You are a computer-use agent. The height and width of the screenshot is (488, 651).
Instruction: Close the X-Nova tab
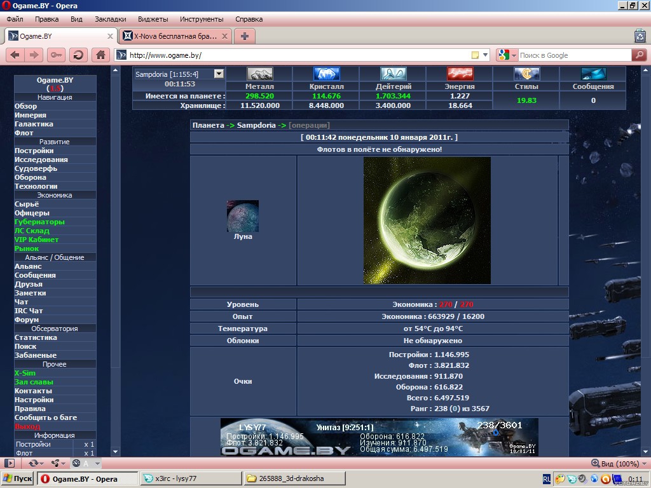coord(224,36)
